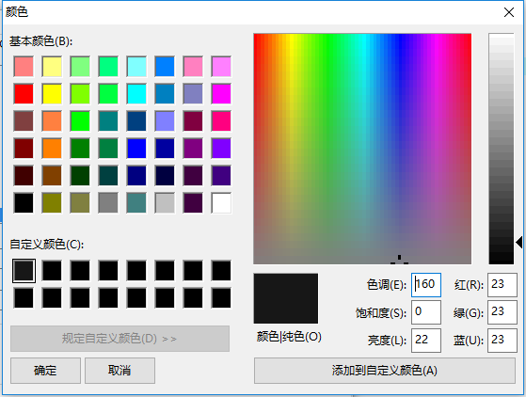Viewport: 526px width, 397px height.
Task: Click the 色调(E) label text
Action: point(387,285)
